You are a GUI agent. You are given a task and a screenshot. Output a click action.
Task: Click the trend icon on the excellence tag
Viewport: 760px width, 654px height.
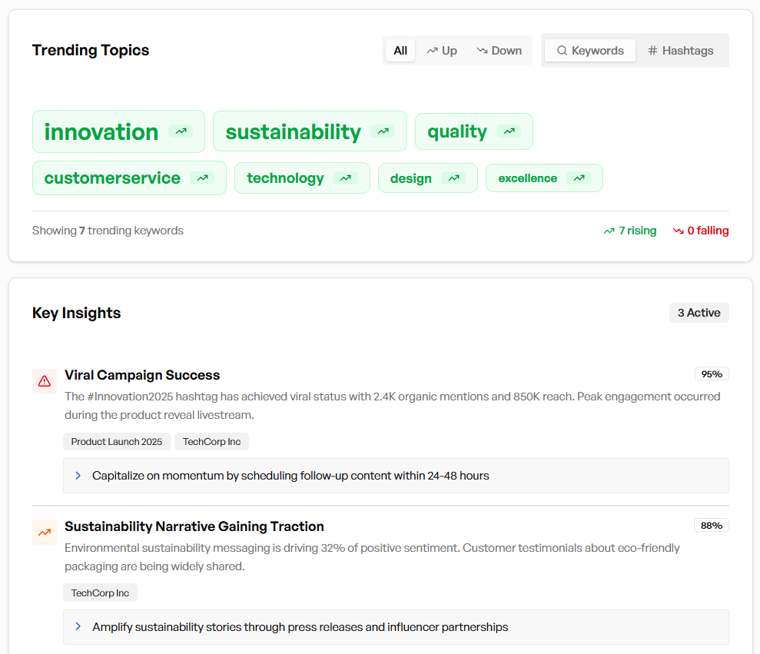pyautogui.click(x=579, y=178)
